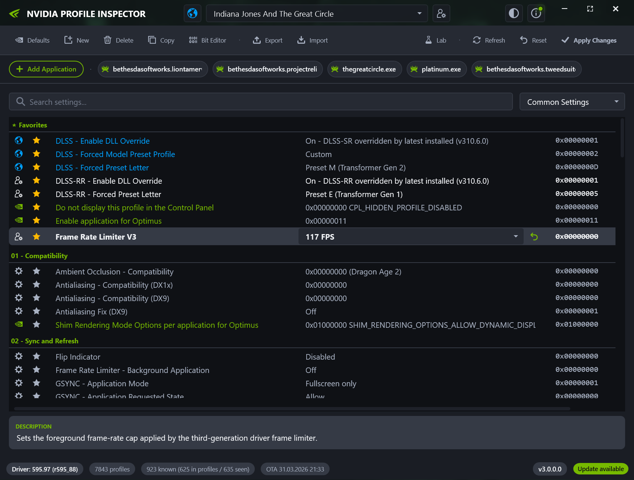Image resolution: width=634 pixels, height=480 pixels.
Task: Click the globe icon beside the profile selector
Action: [193, 14]
